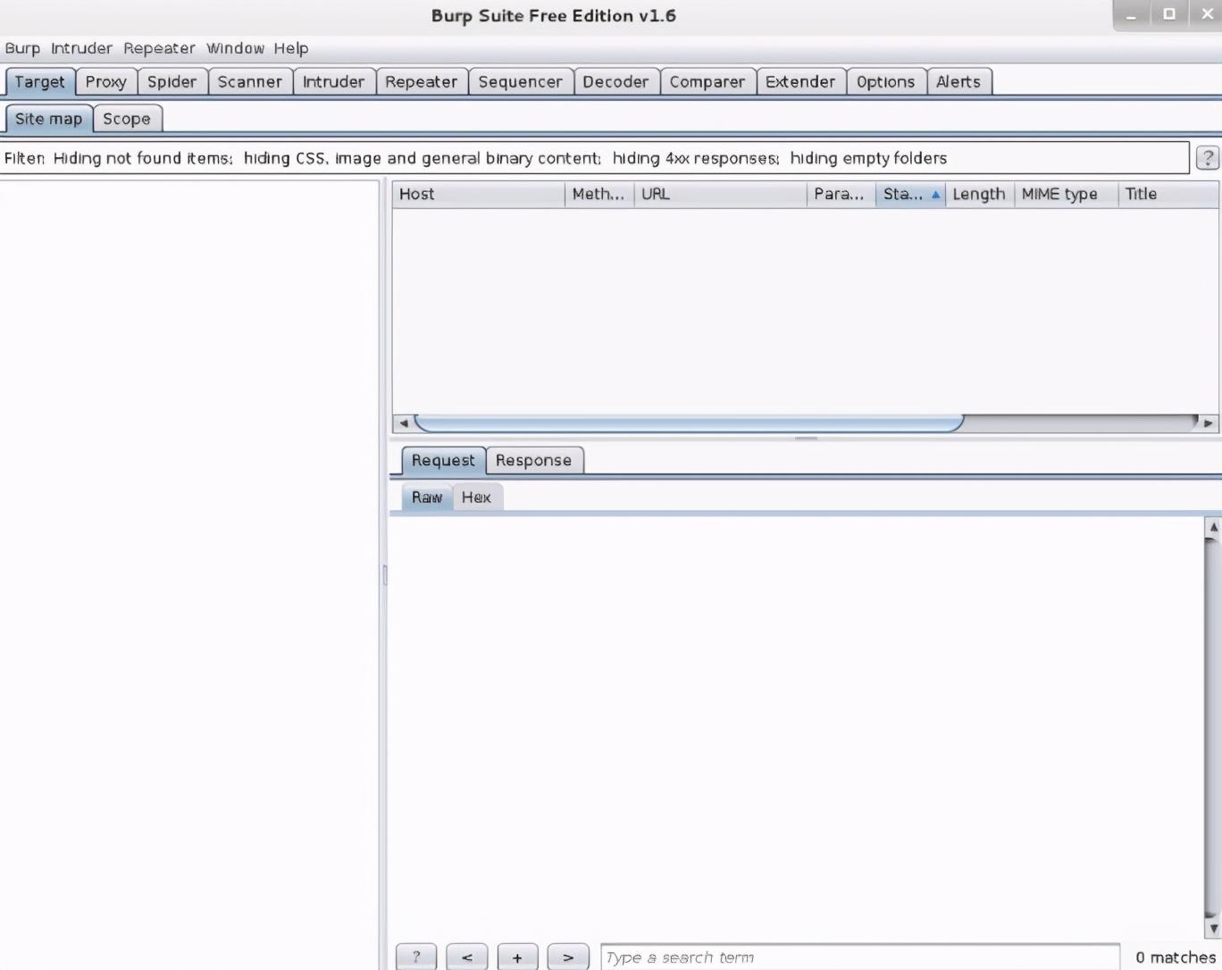Sort table by Length column
This screenshot has height=970, width=1222.
tap(980, 195)
